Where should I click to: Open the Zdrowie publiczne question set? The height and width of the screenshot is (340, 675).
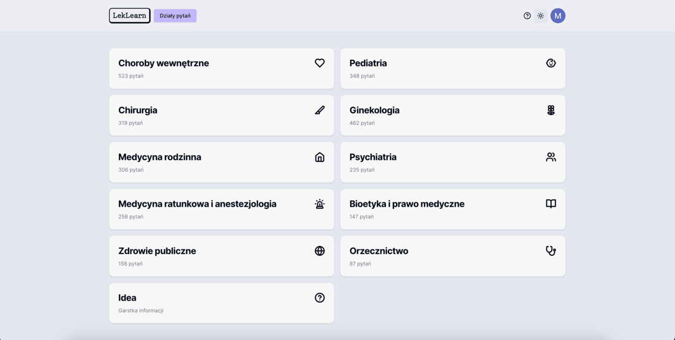[x=221, y=256]
